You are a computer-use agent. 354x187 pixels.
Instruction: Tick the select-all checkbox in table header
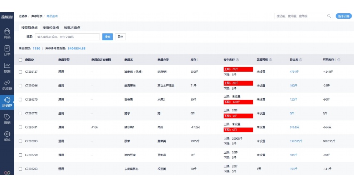click(x=20, y=60)
